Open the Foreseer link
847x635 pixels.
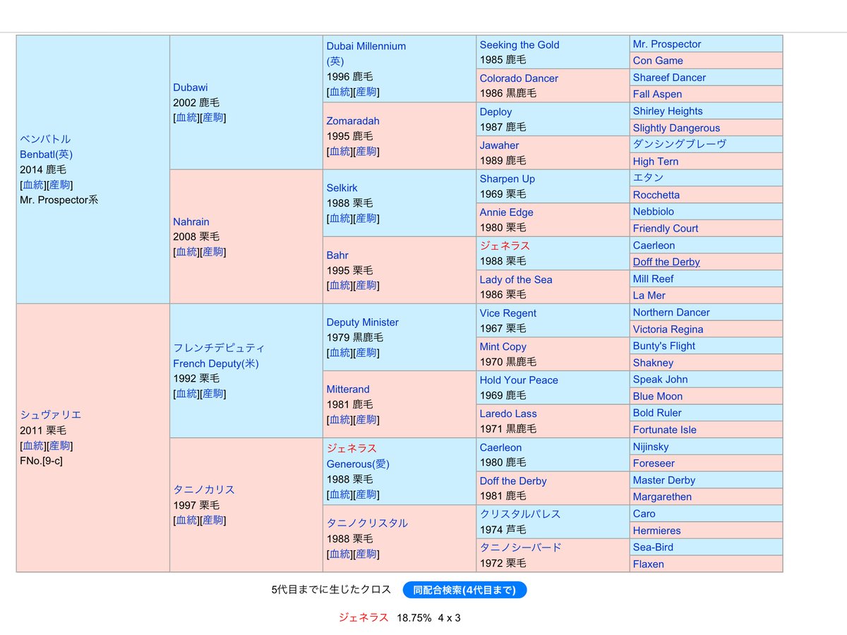[654, 464]
